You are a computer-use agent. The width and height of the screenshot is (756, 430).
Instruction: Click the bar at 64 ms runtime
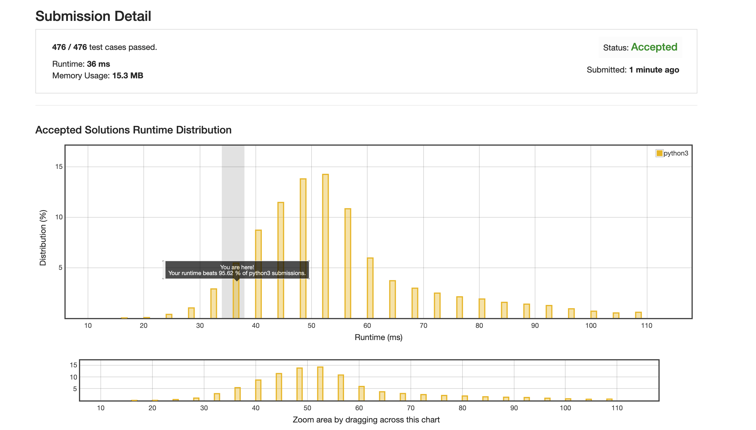[x=392, y=299]
